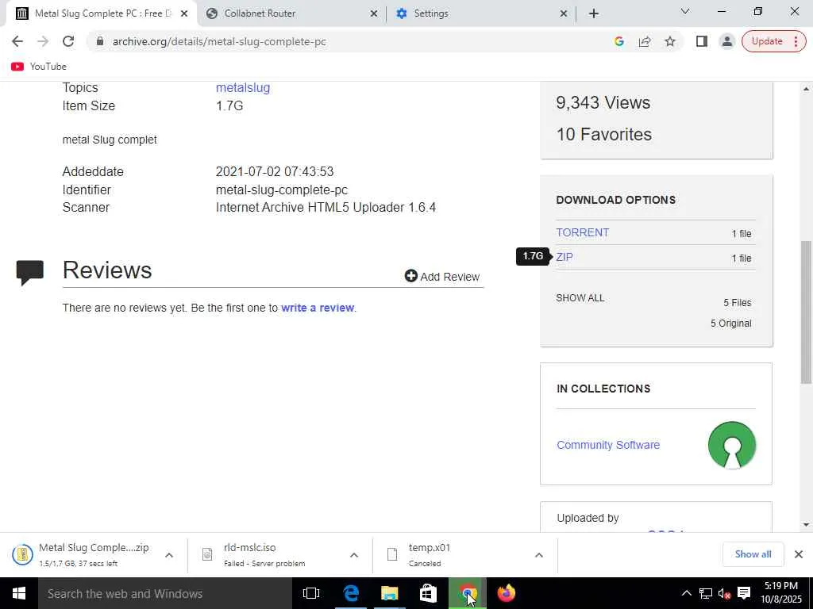The image size is (813, 609).
Task: Reload the archive.org page
Action: 68,41
